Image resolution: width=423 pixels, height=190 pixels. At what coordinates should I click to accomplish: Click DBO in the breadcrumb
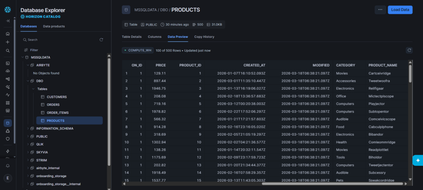[x=164, y=10]
